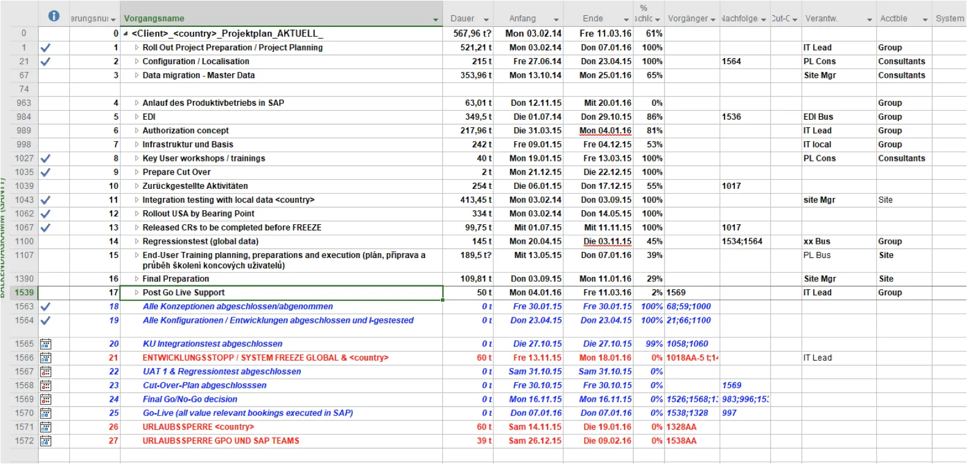Open the Verantw. column filter dropdown
The width and height of the screenshot is (967, 464).
(x=869, y=20)
